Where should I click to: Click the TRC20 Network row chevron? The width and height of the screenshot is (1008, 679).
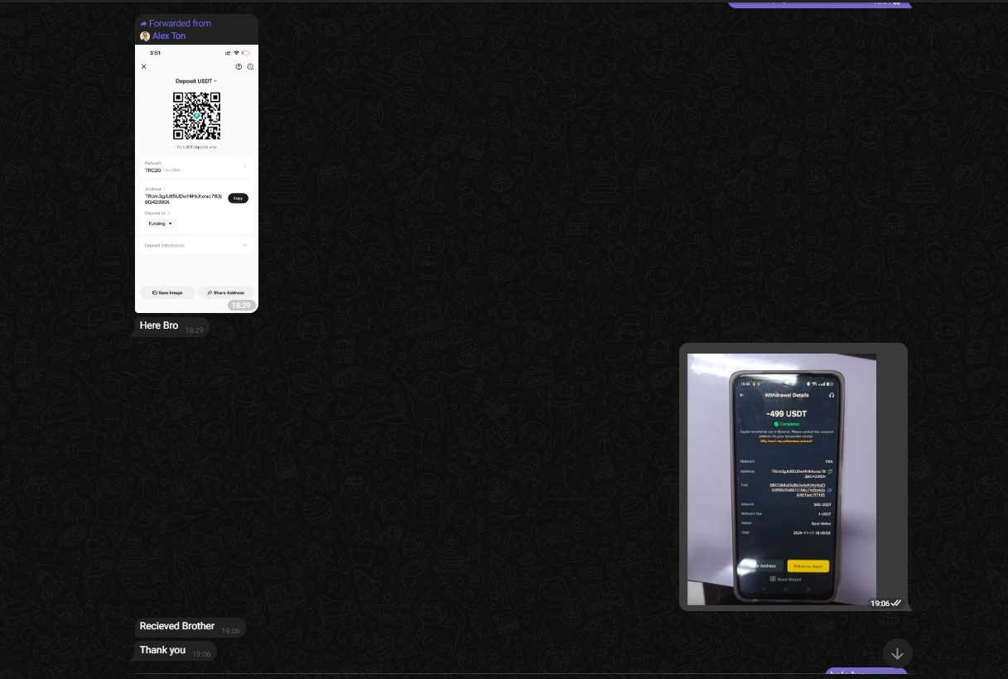click(245, 167)
